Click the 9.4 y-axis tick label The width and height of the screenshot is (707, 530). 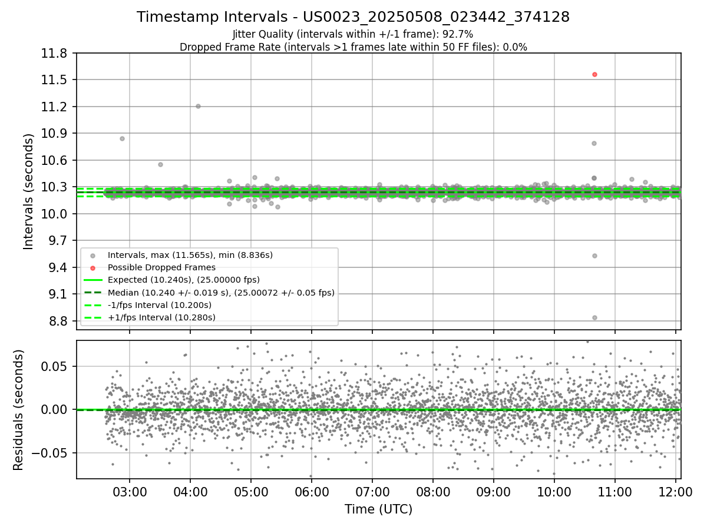click(x=57, y=268)
